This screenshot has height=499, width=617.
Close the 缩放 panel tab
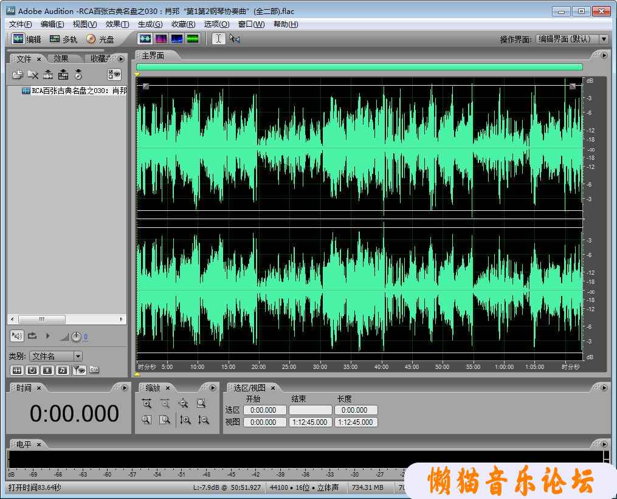point(168,388)
